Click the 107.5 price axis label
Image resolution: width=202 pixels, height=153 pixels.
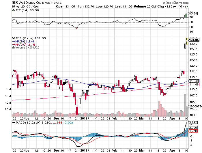click(x=193, y=96)
